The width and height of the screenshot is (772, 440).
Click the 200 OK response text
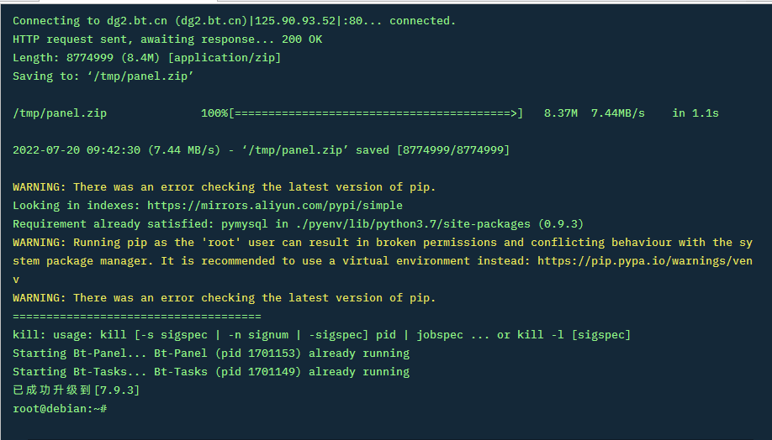click(x=302, y=39)
